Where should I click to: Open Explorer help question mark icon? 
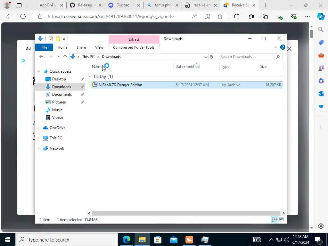click(x=283, y=47)
